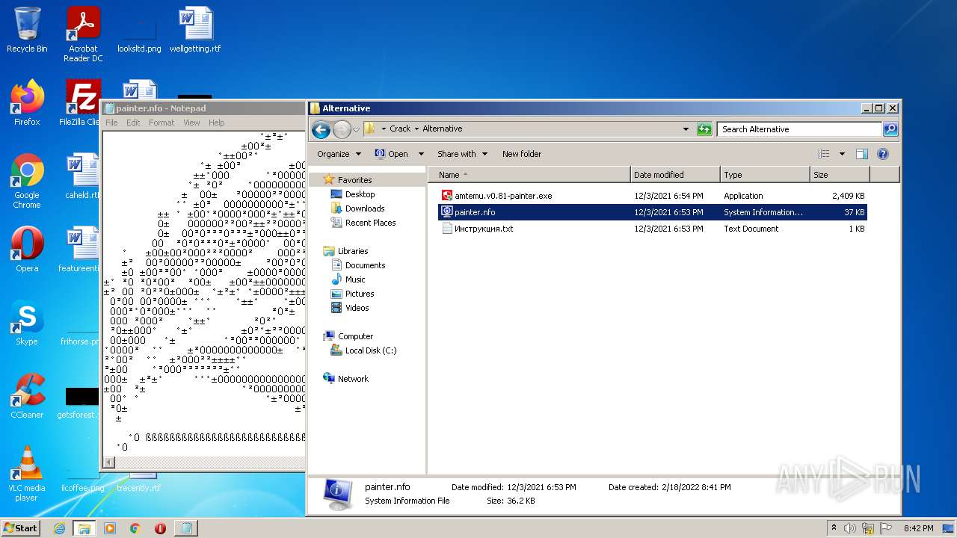Select Desktop under Favorites
957x538 pixels.
tap(352, 194)
